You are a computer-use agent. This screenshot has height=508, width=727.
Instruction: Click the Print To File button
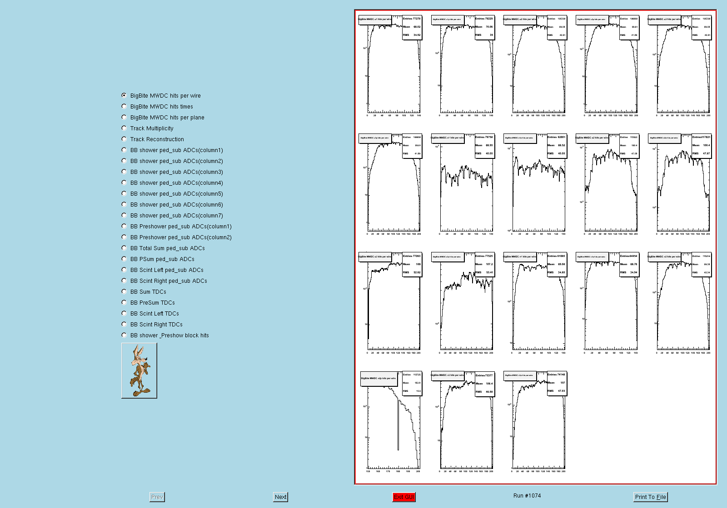click(x=651, y=497)
